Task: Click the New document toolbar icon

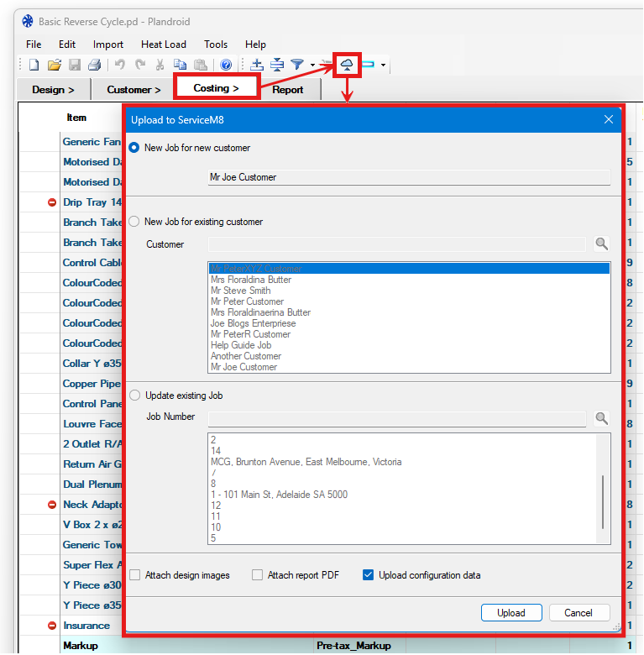Action: coord(34,65)
